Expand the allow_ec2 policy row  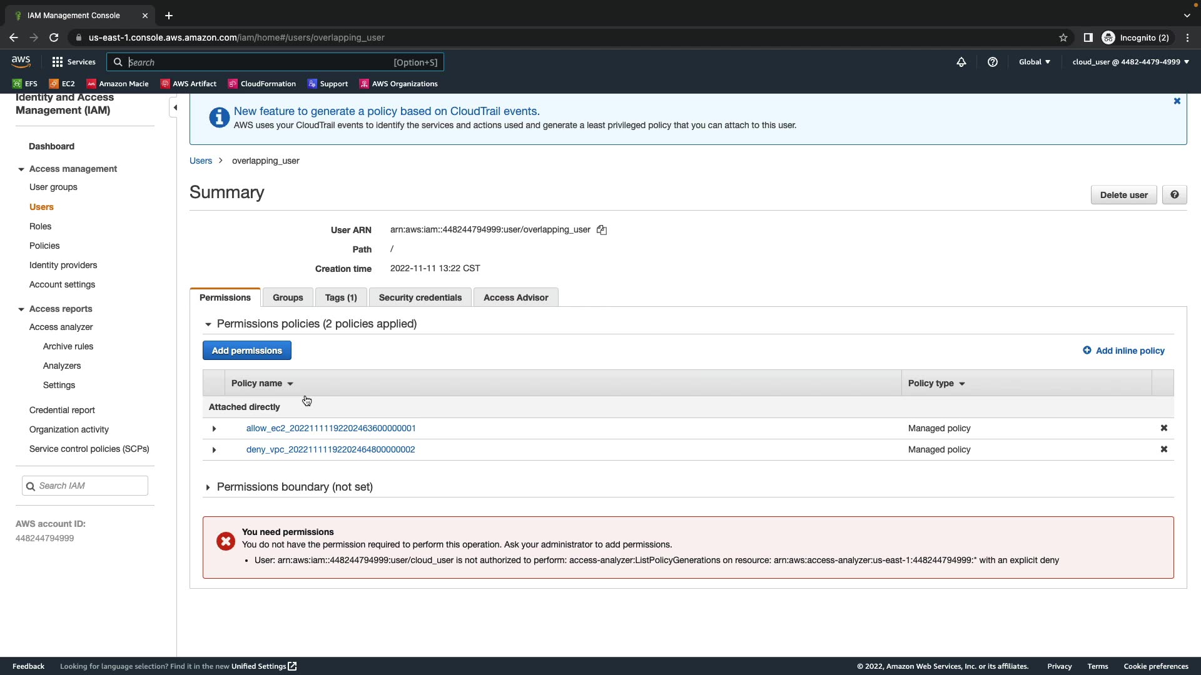(x=214, y=429)
